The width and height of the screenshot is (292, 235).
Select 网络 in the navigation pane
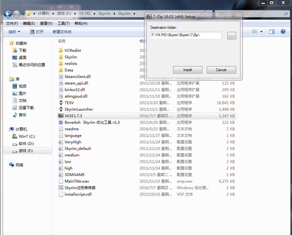coord(19,165)
